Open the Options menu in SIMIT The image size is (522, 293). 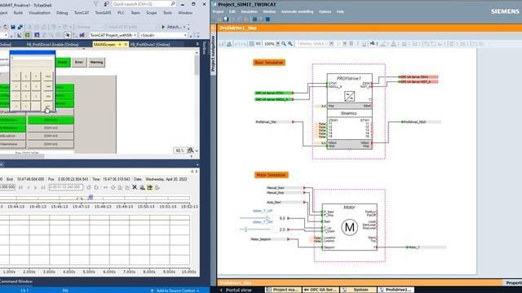point(325,11)
